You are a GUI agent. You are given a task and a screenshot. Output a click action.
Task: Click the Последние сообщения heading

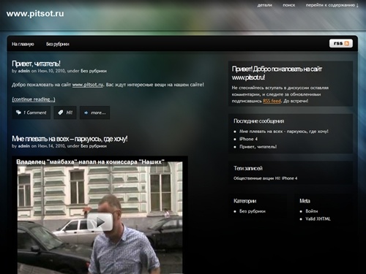point(258,121)
